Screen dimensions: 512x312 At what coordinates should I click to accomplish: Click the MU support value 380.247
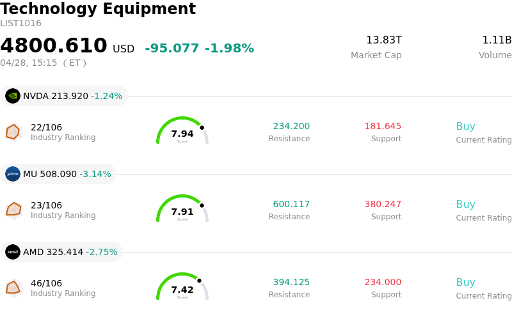point(383,205)
